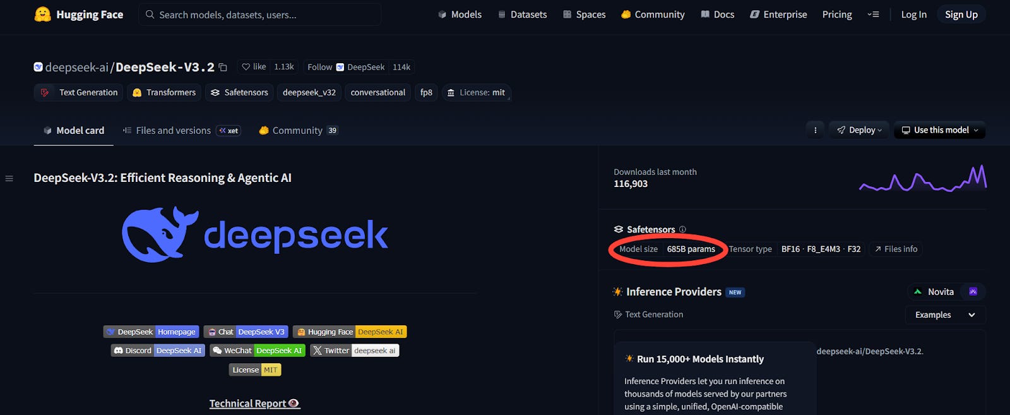This screenshot has height=415, width=1010.
Task: Follow the DeepSeek organization
Action: [x=345, y=67]
